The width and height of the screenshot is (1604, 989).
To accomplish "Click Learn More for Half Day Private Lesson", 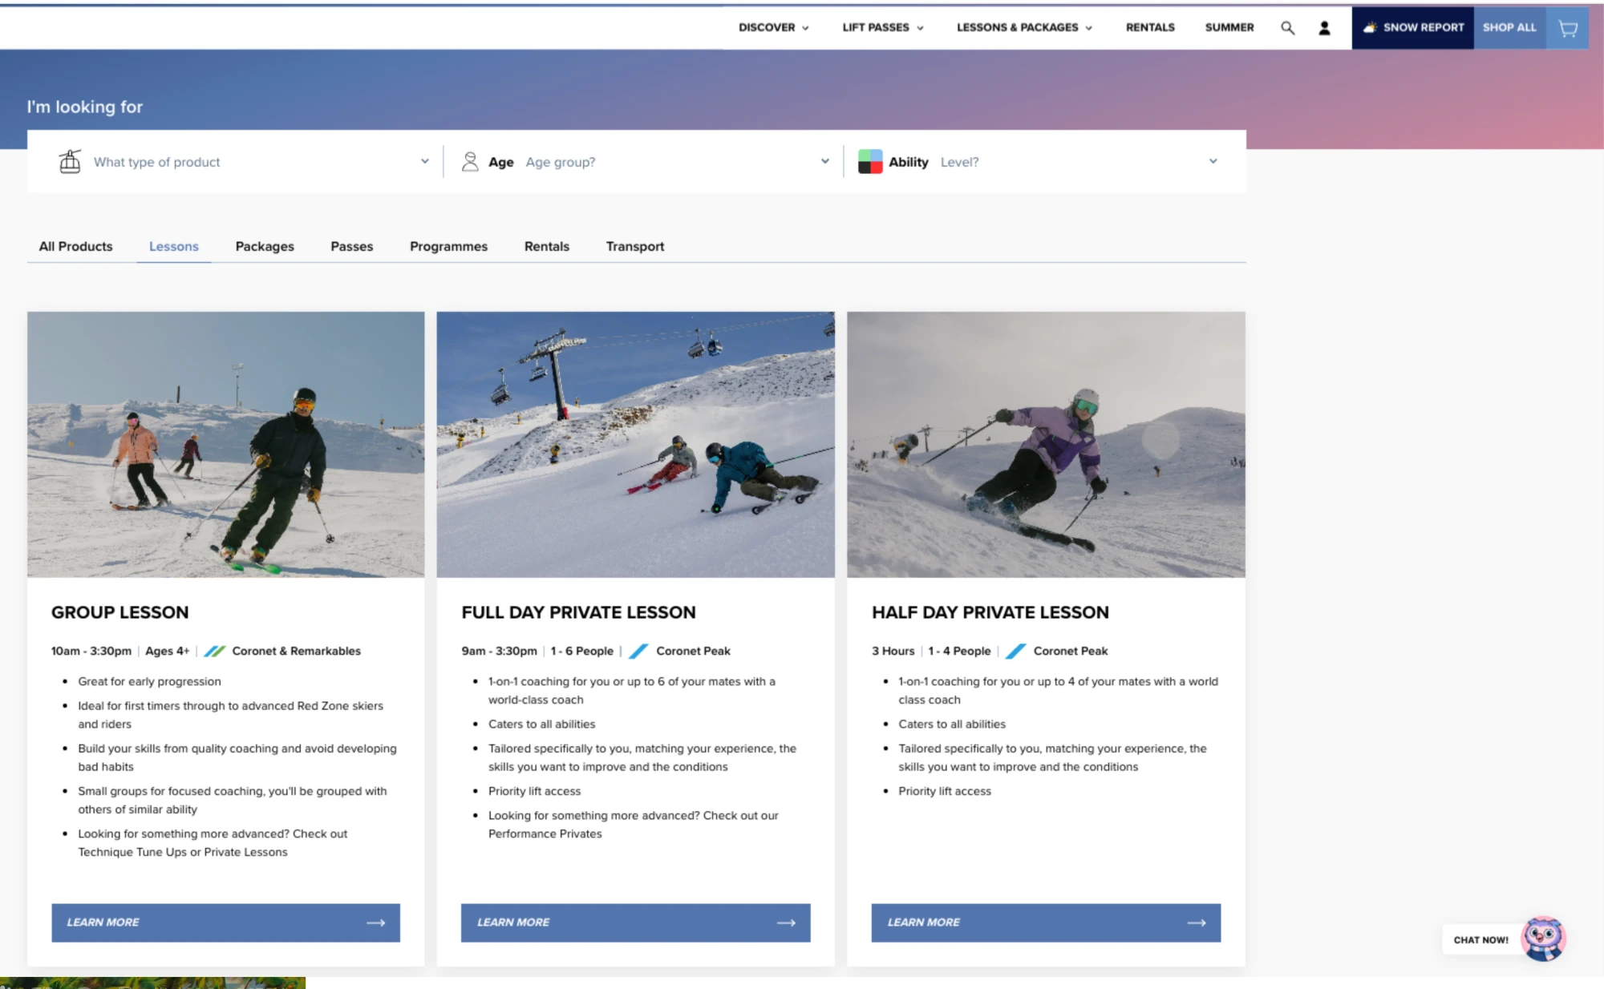I will [1046, 922].
